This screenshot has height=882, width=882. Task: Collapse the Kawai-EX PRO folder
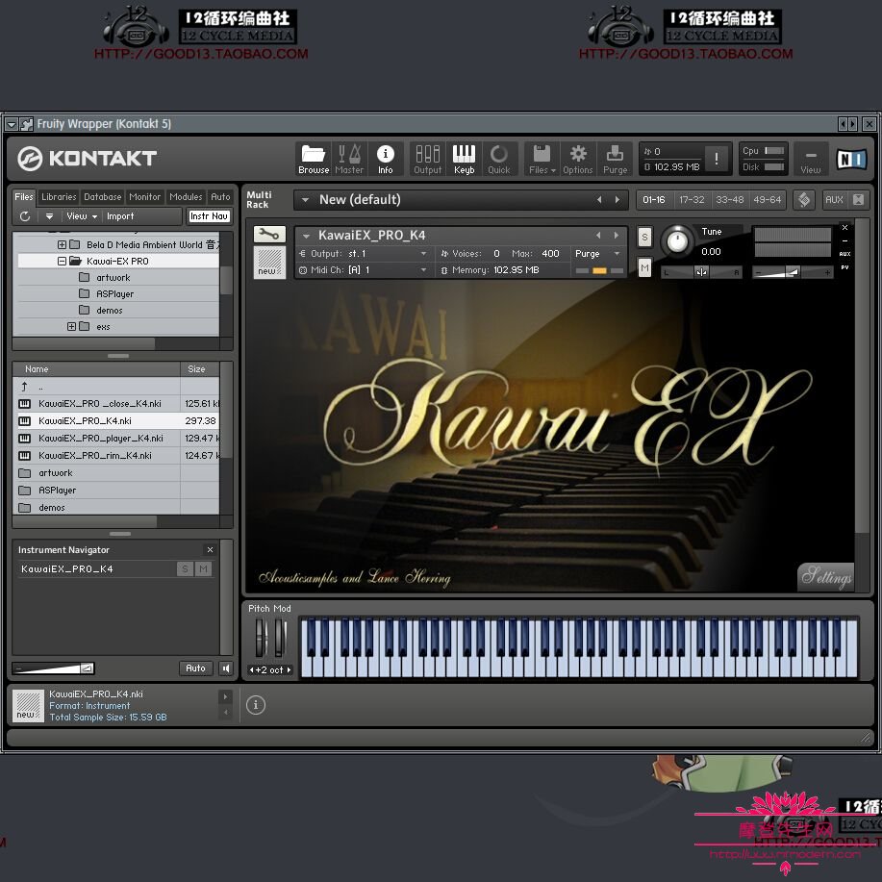[x=62, y=262]
